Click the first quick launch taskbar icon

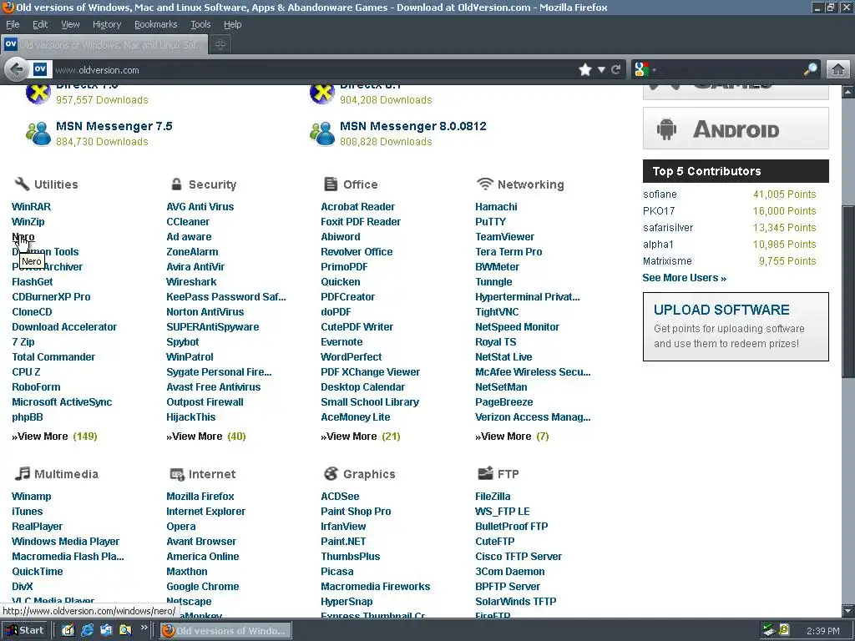pos(68,630)
